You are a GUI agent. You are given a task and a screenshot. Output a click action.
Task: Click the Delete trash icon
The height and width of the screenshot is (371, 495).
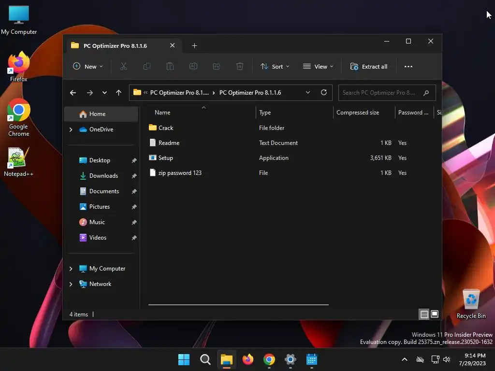click(240, 67)
